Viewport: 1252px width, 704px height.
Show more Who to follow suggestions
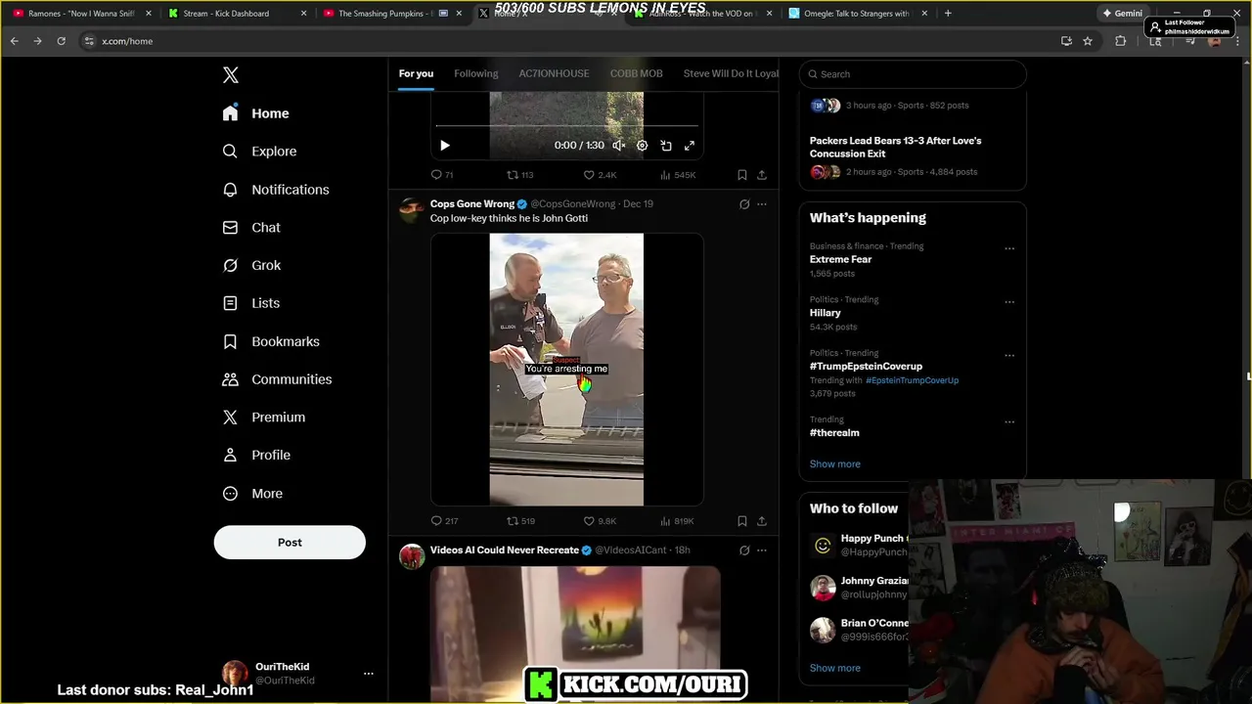coord(834,669)
